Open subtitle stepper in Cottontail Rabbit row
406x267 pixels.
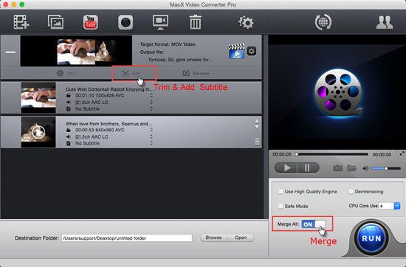coord(151,108)
